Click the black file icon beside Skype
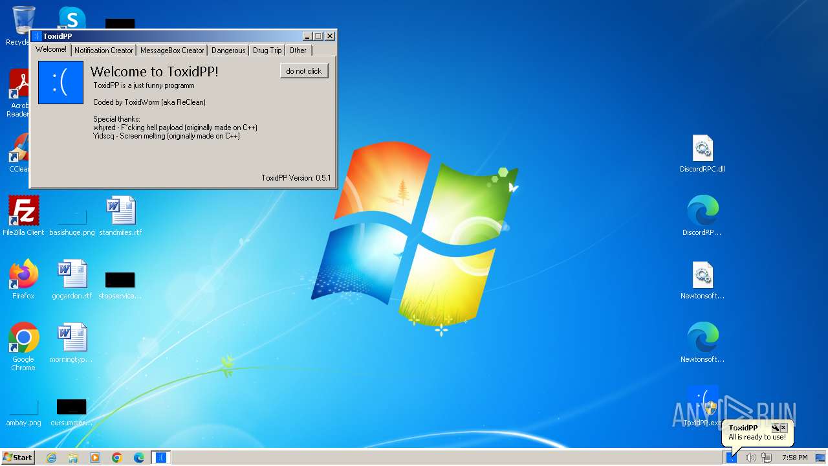This screenshot has height=466, width=828. pos(120,23)
